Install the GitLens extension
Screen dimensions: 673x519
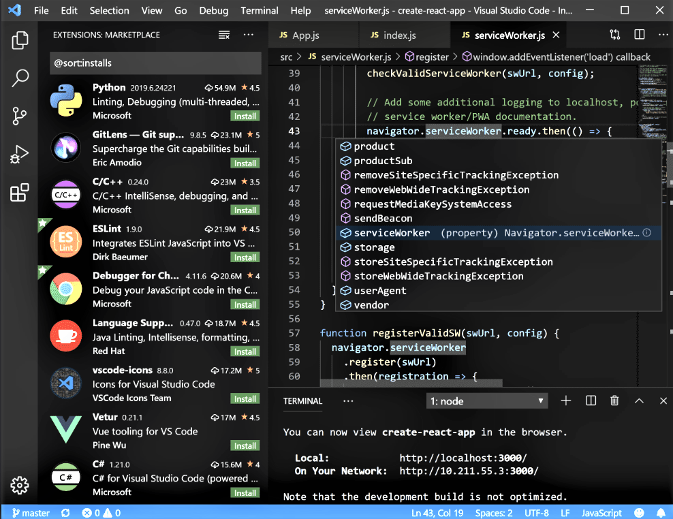245,163
